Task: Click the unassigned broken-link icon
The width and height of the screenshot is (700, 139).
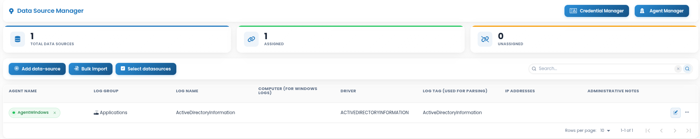Action: (x=485, y=39)
